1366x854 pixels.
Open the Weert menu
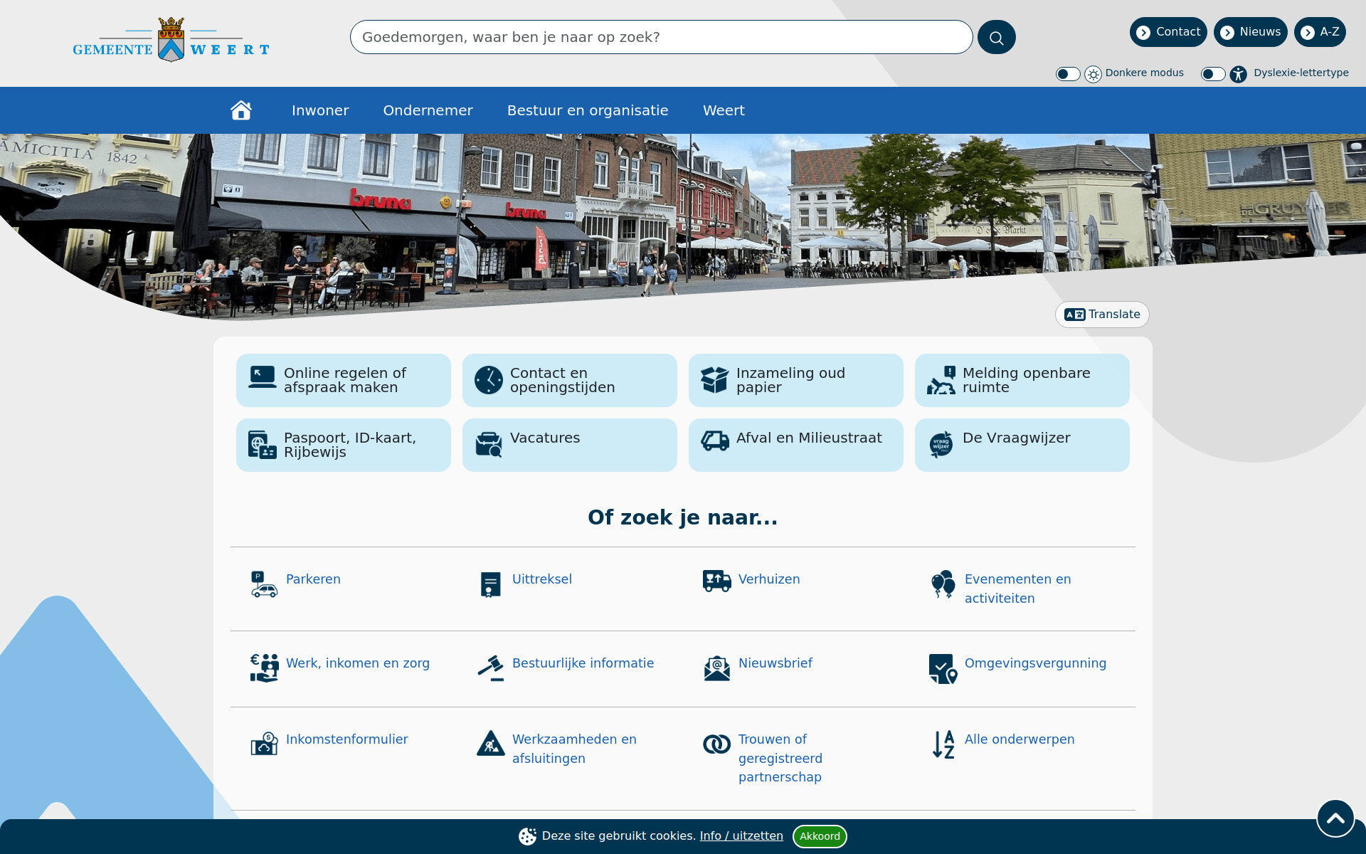(724, 110)
